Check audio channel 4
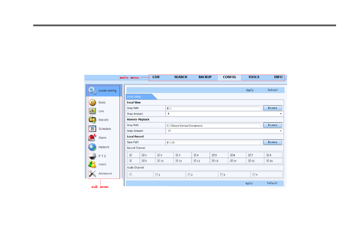Image resolution: width=357 pixels, height=238 pixels. pyautogui.click(x=254, y=175)
